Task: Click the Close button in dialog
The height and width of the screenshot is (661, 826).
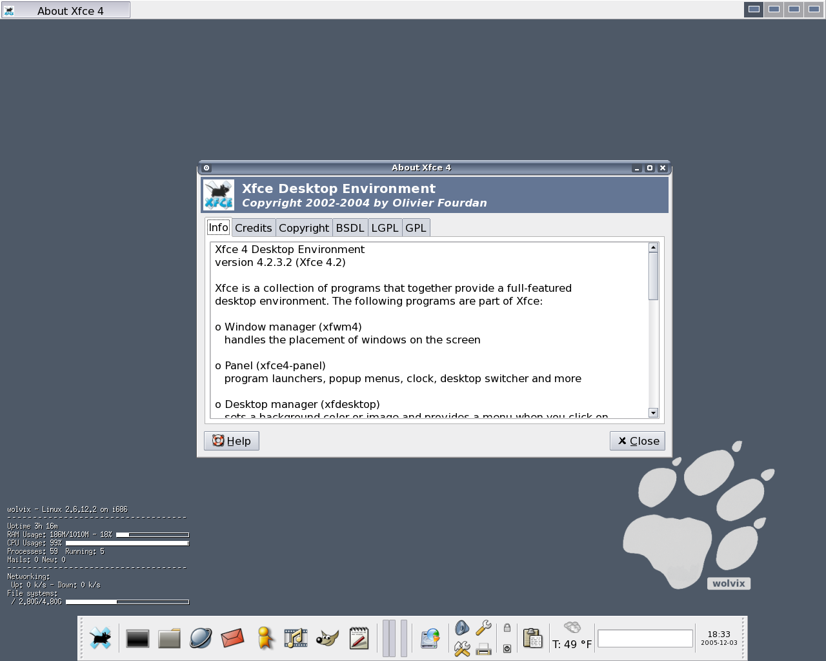Action: pyautogui.click(x=638, y=441)
